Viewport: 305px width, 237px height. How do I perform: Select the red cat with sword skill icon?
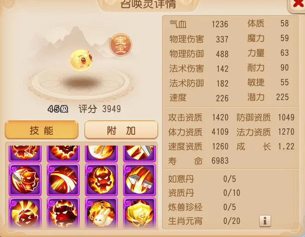point(25,180)
